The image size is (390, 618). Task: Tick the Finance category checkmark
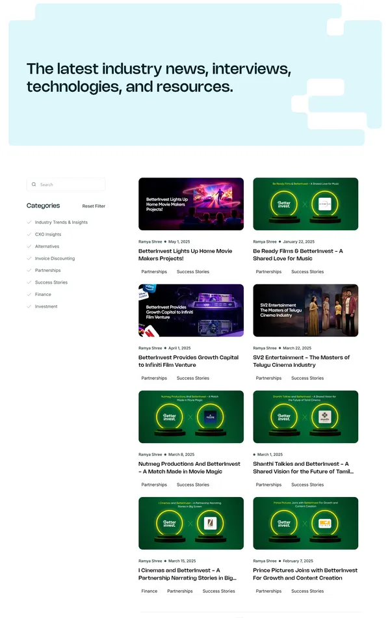click(x=29, y=295)
